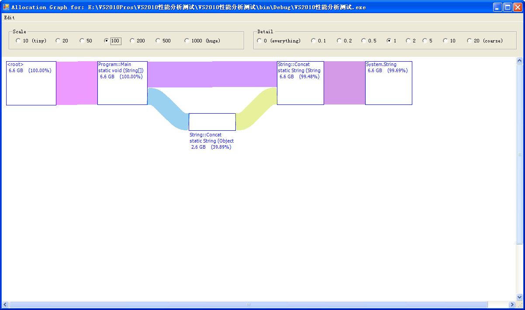Select Scale 500 radio button
525x310 pixels.
point(163,41)
